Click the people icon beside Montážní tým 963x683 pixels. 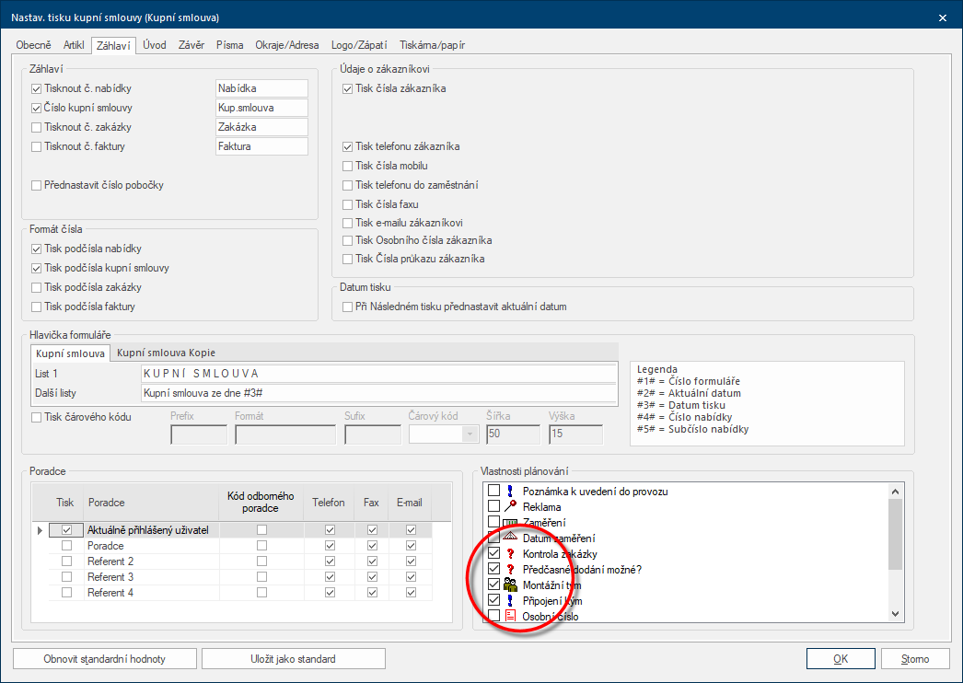pos(510,585)
